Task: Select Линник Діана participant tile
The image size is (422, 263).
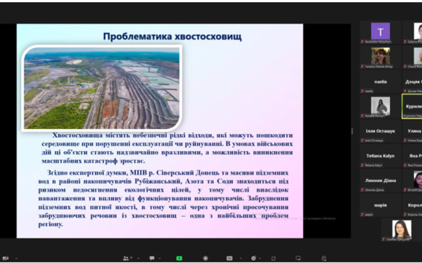Action: pos(380,180)
